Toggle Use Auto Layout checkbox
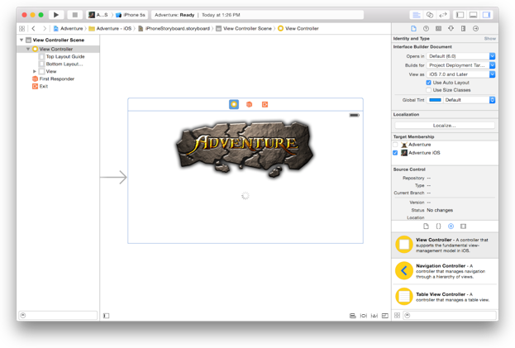This screenshot has height=348, width=515. [429, 83]
